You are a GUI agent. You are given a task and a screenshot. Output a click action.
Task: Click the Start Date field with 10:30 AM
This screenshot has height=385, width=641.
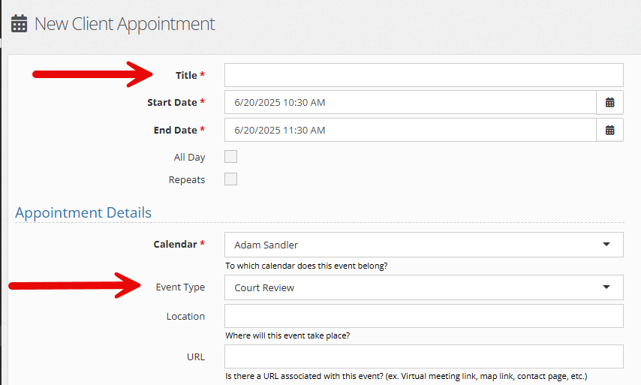[411, 103]
